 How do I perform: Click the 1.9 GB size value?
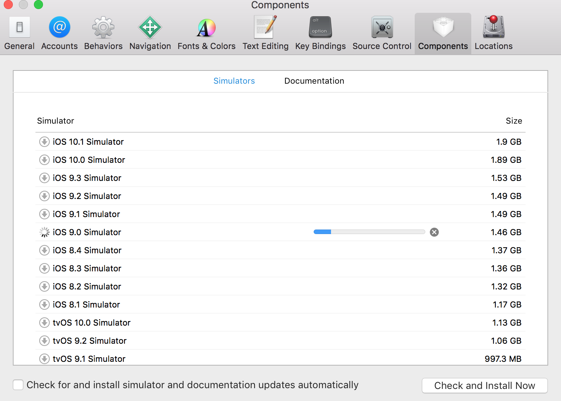coord(509,142)
